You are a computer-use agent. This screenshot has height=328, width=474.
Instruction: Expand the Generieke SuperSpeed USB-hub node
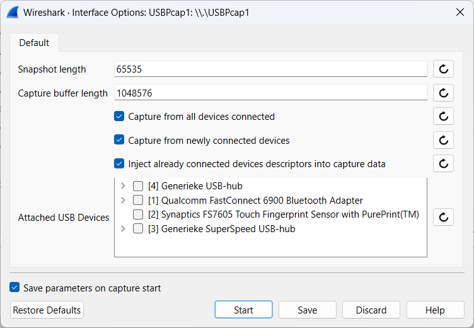pyautogui.click(x=122, y=229)
